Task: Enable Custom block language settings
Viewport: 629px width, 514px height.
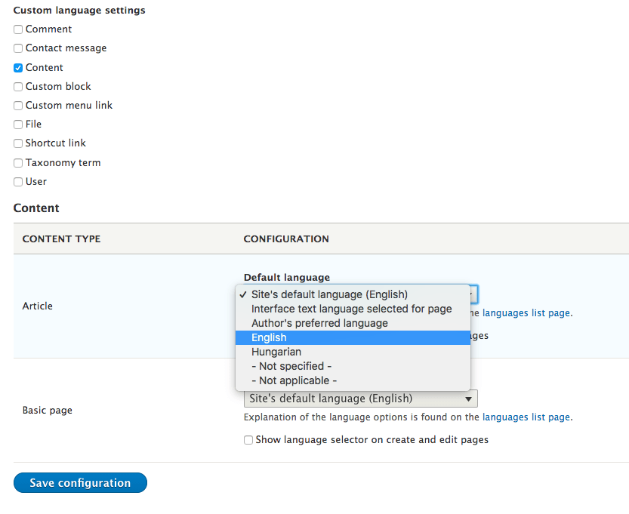Action: pos(18,87)
